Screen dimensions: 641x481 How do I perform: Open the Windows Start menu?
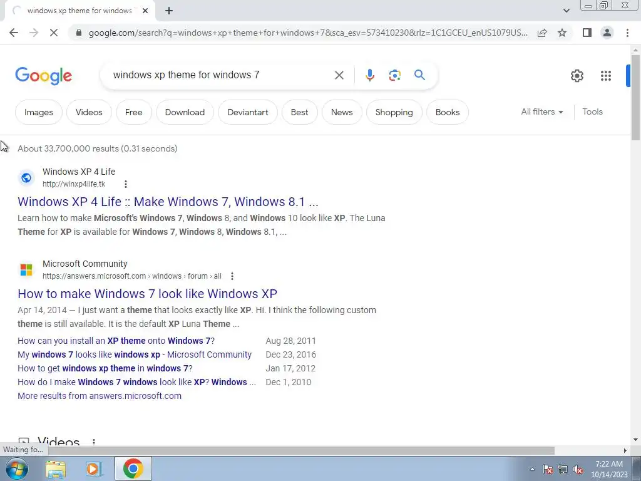click(x=17, y=468)
